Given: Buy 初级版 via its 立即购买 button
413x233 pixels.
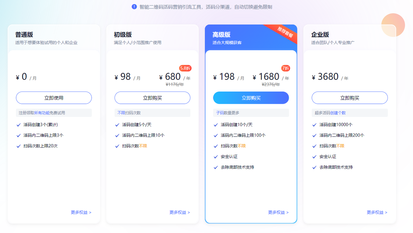Looking at the screenshot, I should pos(152,98).
